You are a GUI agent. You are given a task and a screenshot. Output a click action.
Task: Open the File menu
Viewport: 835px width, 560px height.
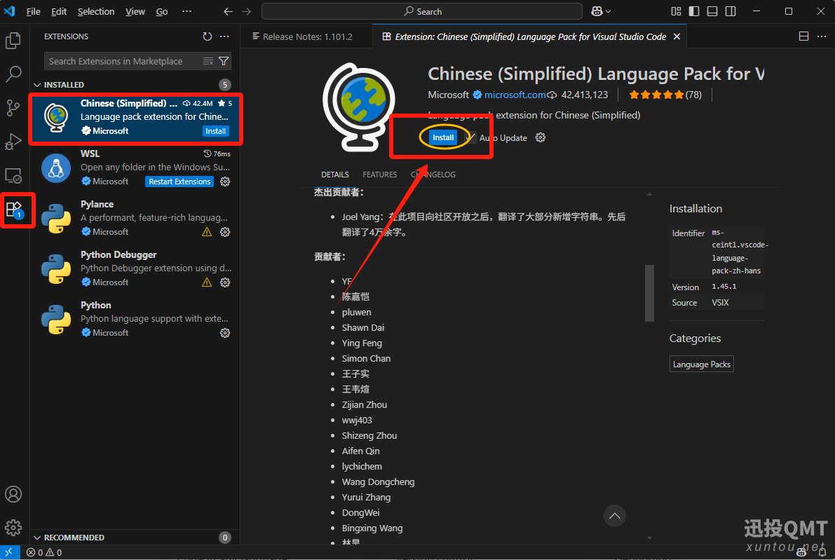click(33, 11)
